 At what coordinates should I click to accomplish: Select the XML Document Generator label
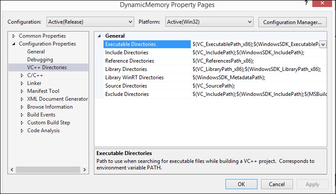(x=57, y=99)
